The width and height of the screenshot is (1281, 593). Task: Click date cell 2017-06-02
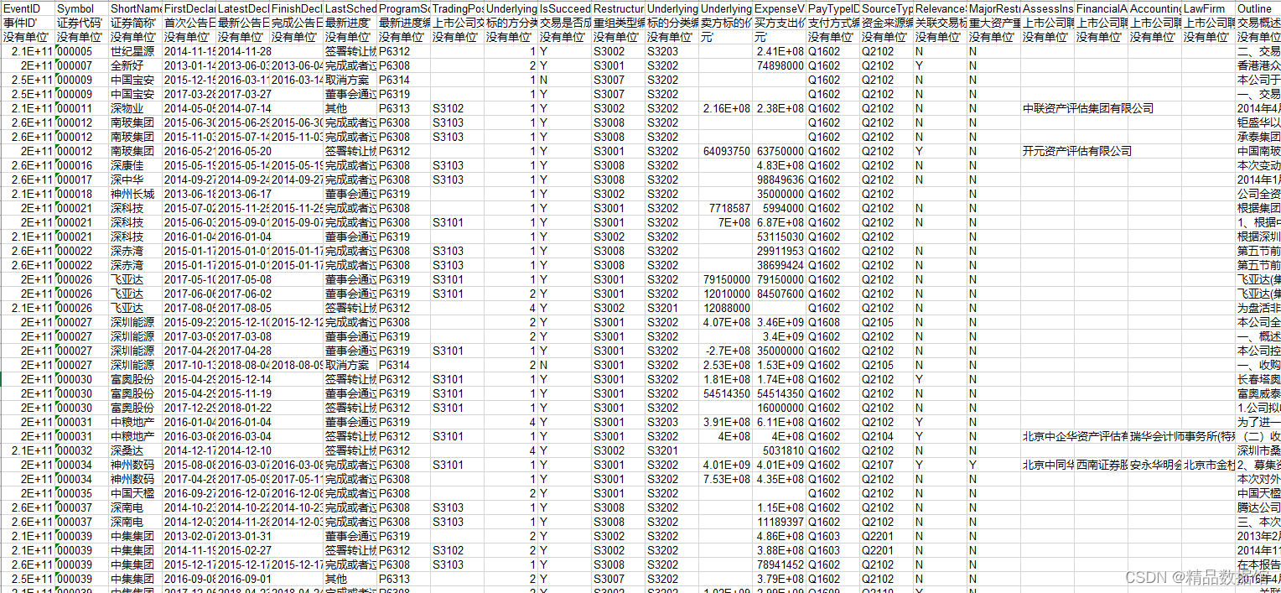click(x=242, y=294)
